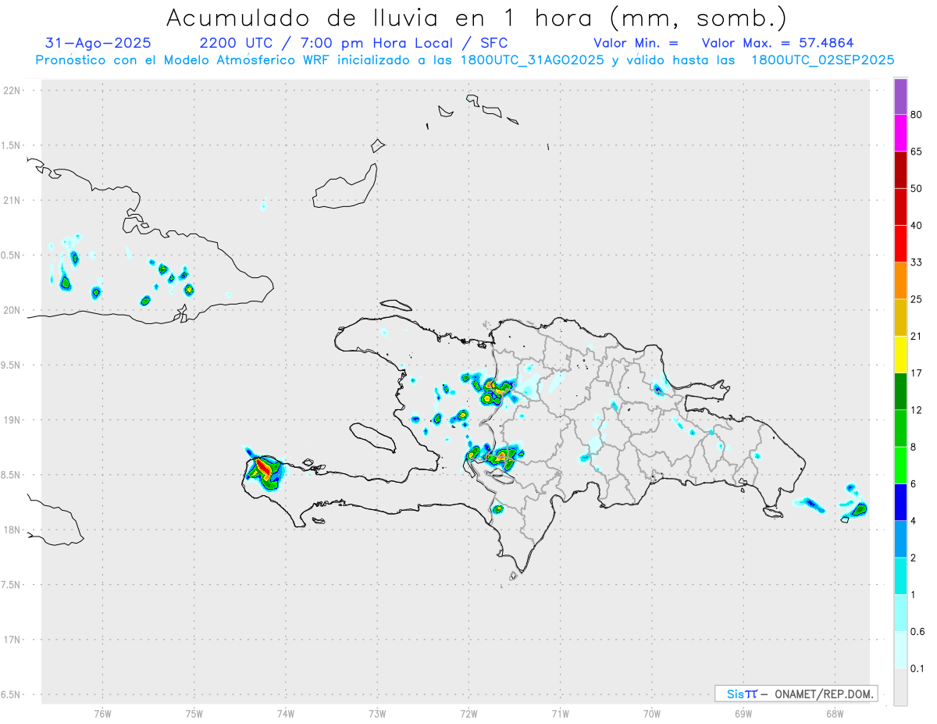937x724 pixels.
Task: Click the '74W' longitude label
Action: 286,714
